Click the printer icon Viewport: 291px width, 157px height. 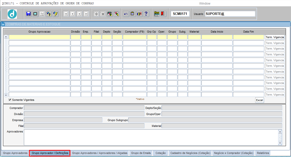pos(42,14)
